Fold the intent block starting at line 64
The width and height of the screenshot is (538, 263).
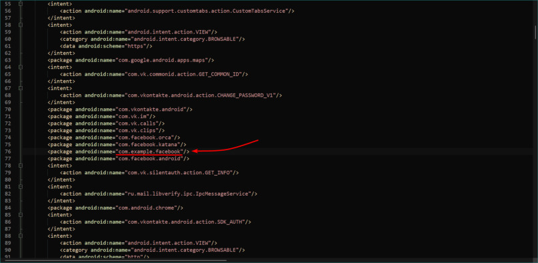[x=21, y=67]
